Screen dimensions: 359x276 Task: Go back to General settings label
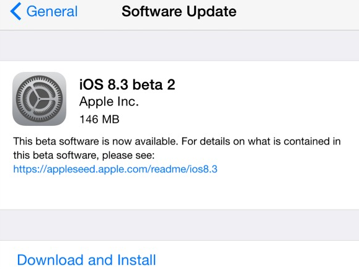tap(52, 11)
